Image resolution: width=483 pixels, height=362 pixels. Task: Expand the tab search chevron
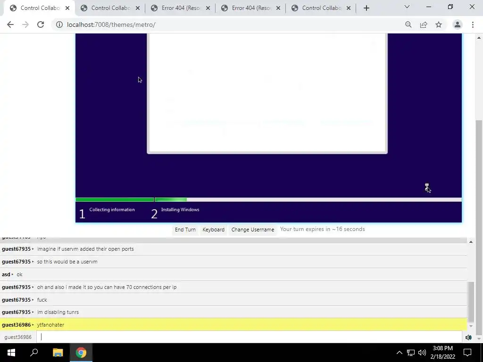407,7
